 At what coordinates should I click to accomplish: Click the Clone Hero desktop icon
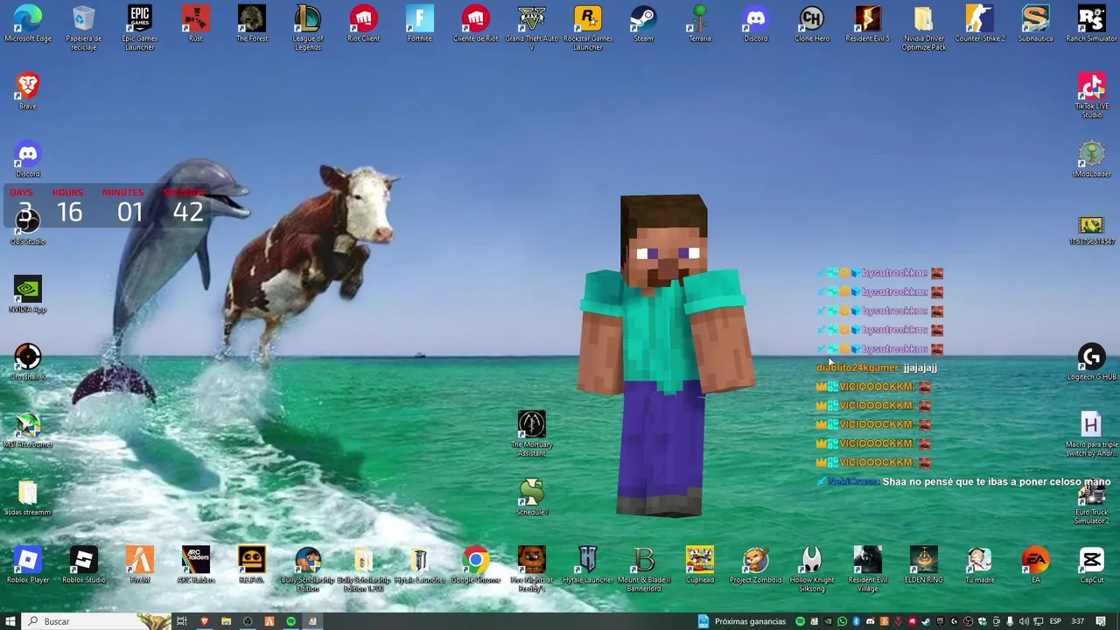coord(812,24)
